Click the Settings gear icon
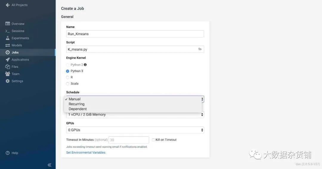The height and width of the screenshot is (169, 322). 7,81
